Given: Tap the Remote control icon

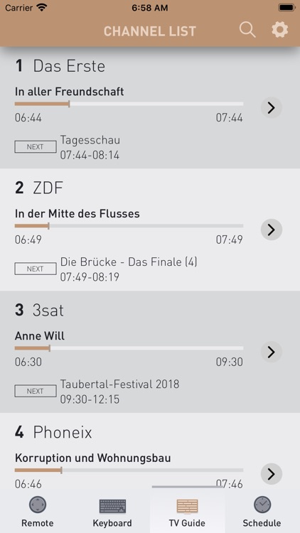Looking at the screenshot, I should [38, 505].
